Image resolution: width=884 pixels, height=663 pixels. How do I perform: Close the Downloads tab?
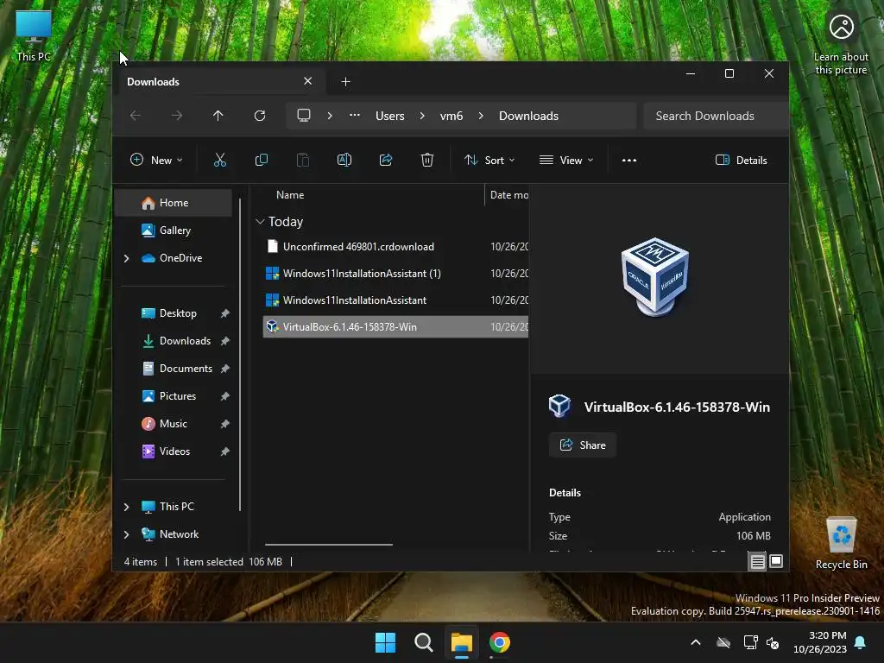pyautogui.click(x=308, y=81)
